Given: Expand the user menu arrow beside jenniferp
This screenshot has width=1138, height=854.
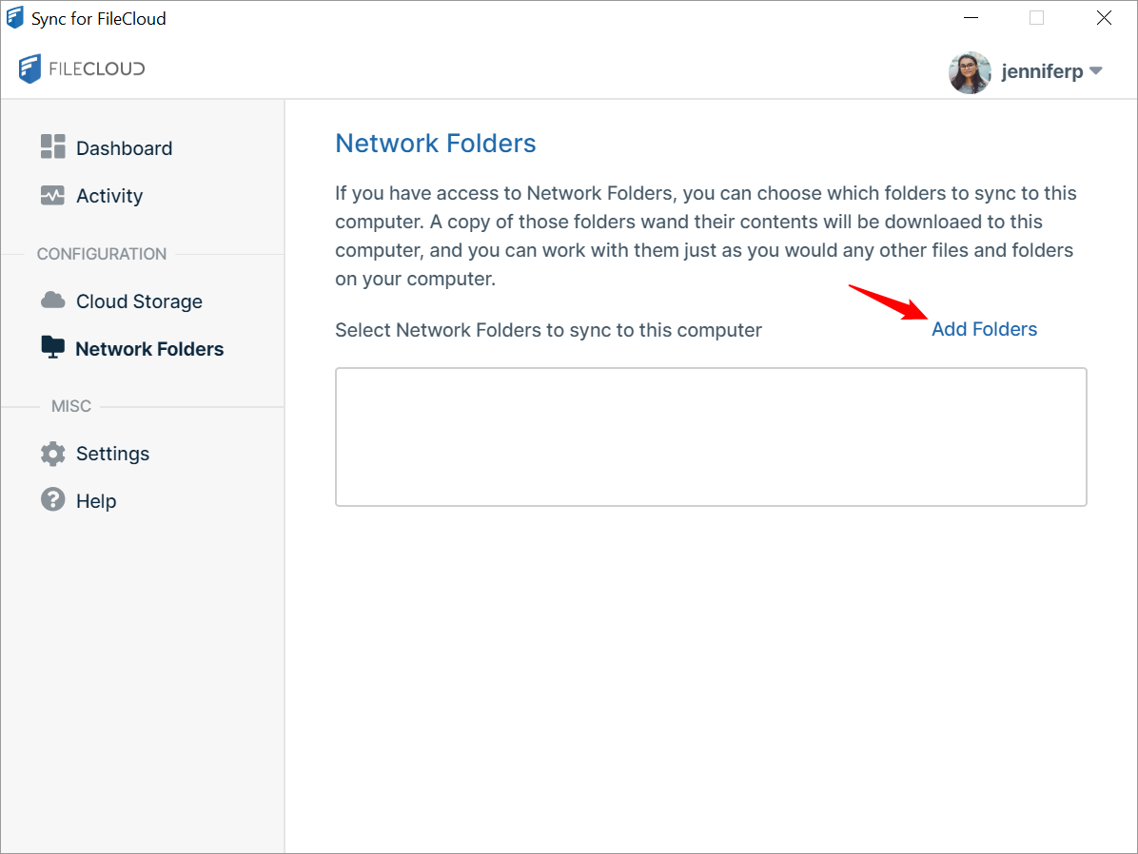Looking at the screenshot, I should click(1095, 70).
